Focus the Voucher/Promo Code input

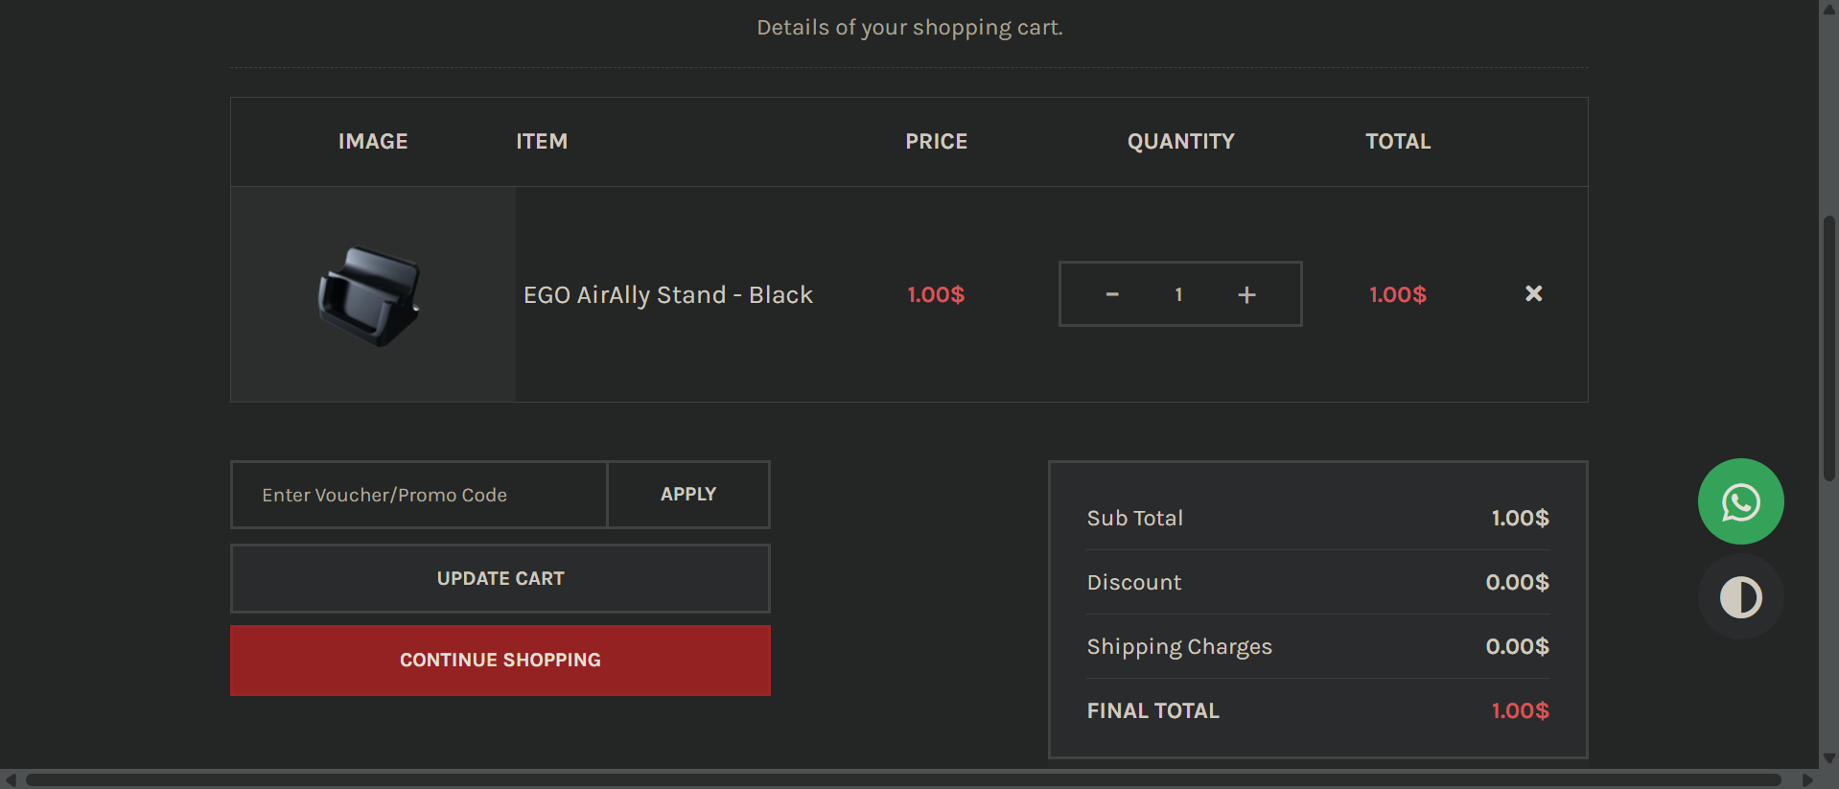[419, 495]
